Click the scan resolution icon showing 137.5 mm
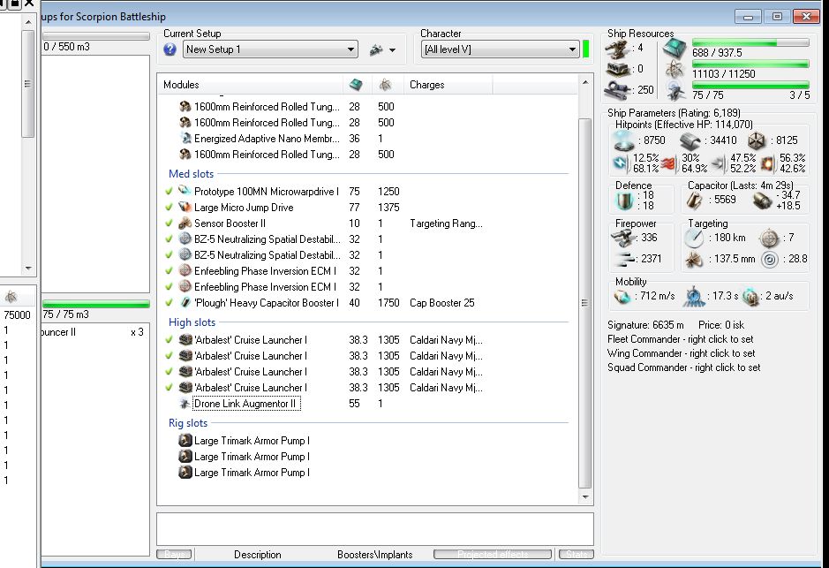 coord(694,259)
